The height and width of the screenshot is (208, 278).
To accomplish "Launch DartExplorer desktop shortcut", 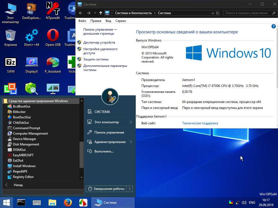I will tap(31, 11).
